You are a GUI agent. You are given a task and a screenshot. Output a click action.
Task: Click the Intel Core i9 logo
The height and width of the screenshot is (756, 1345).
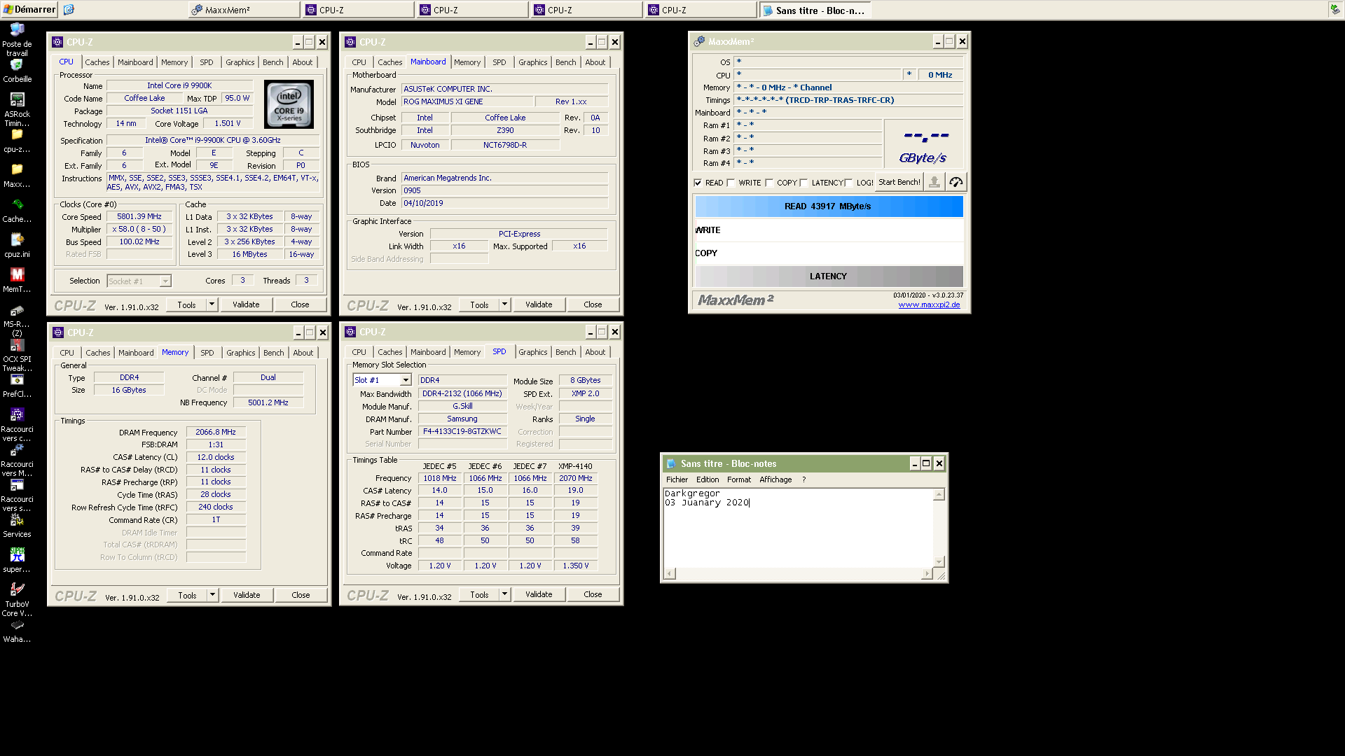pyautogui.click(x=289, y=106)
